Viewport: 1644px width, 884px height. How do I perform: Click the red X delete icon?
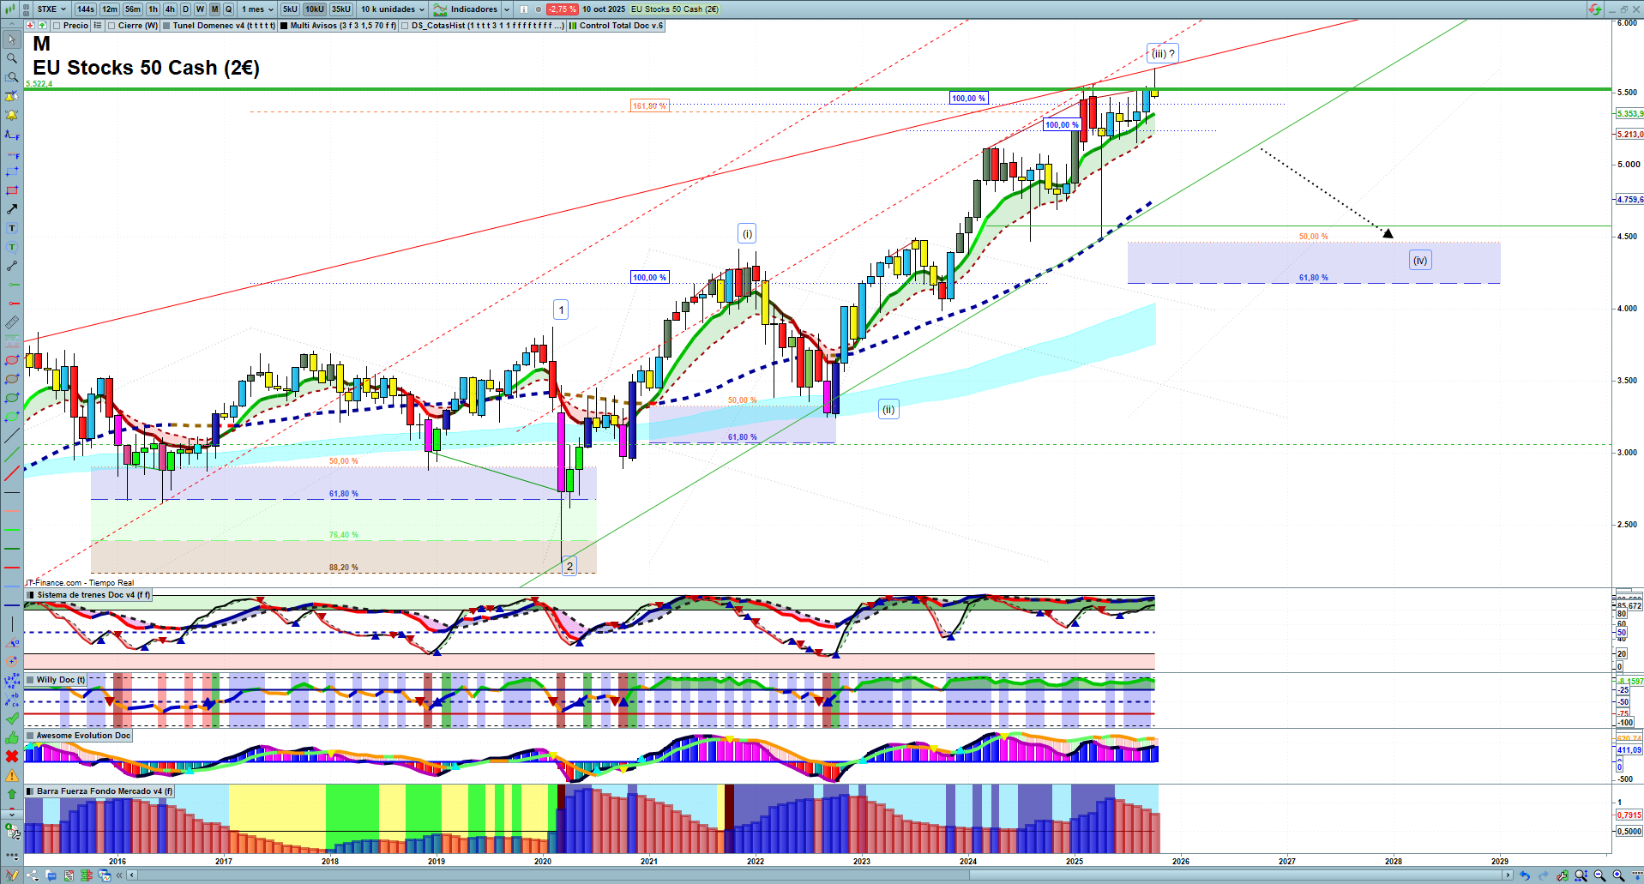click(12, 756)
